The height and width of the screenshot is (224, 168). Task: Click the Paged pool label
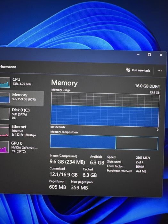click(x=57, y=181)
